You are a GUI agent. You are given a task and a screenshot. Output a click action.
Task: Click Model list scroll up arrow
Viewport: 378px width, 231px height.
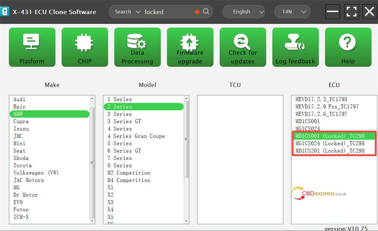coord(186,98)
